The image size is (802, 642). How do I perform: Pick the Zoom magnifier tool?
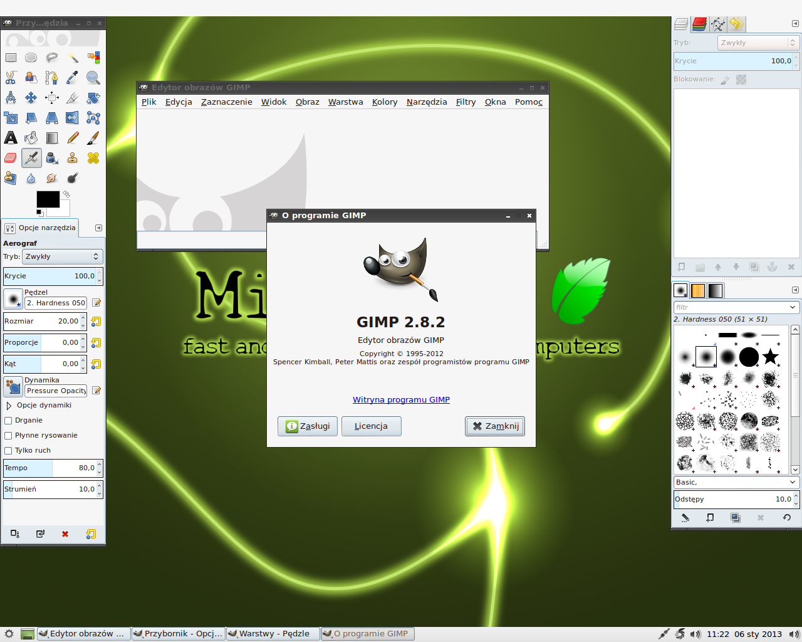(x=93, y=78)
